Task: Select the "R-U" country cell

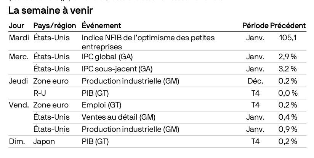Action: pos(38,92)
